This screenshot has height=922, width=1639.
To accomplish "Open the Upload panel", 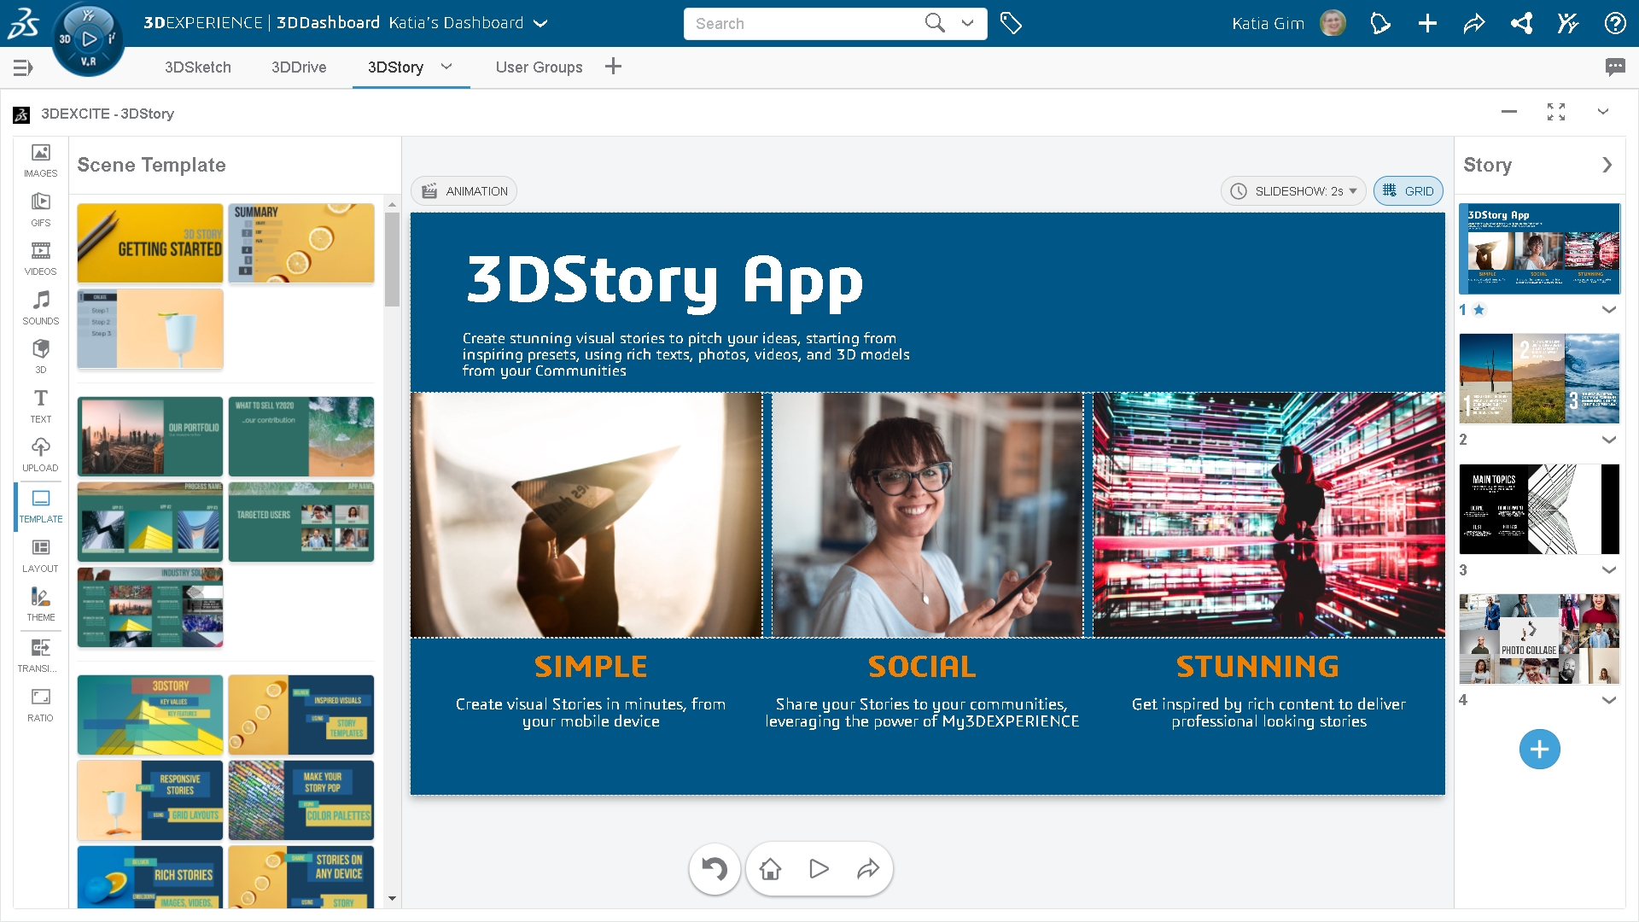I will (x=40, y=455).
